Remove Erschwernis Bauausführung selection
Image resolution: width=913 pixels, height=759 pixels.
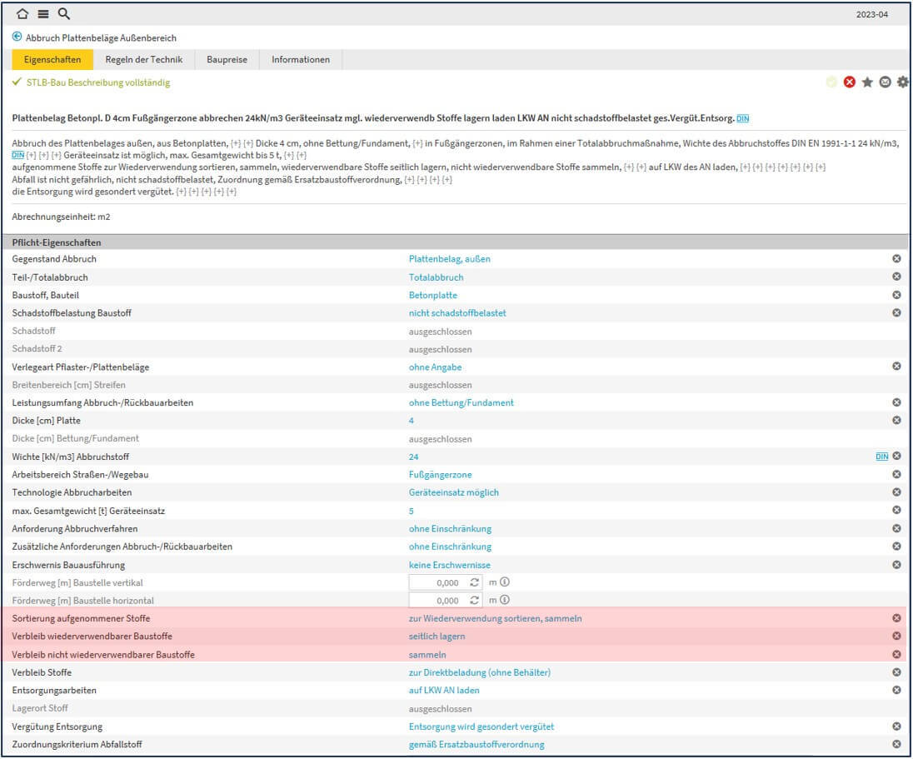(x=896, y=564)
